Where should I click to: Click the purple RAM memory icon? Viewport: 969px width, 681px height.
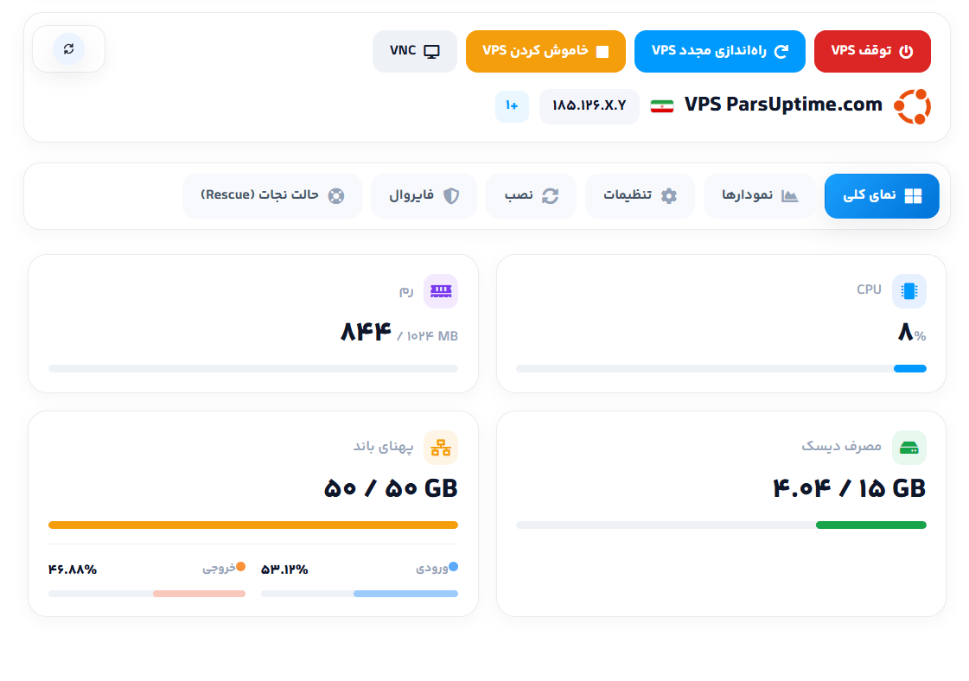pyautogui.click(x=441, y=291)
